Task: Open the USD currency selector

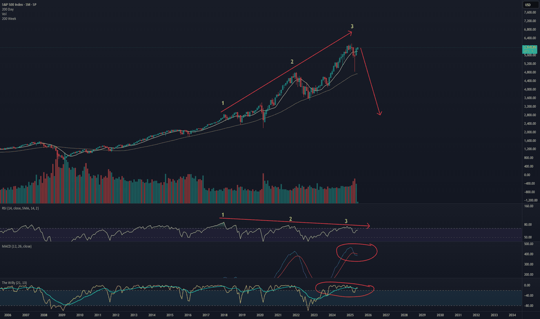Action: (530, 5)
